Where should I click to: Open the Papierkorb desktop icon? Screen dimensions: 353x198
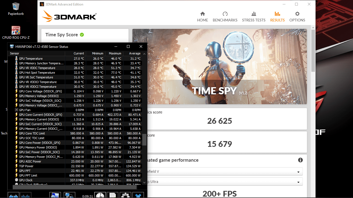coord(16,9)
